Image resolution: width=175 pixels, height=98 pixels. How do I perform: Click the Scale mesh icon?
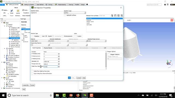[x=23, y=10]
